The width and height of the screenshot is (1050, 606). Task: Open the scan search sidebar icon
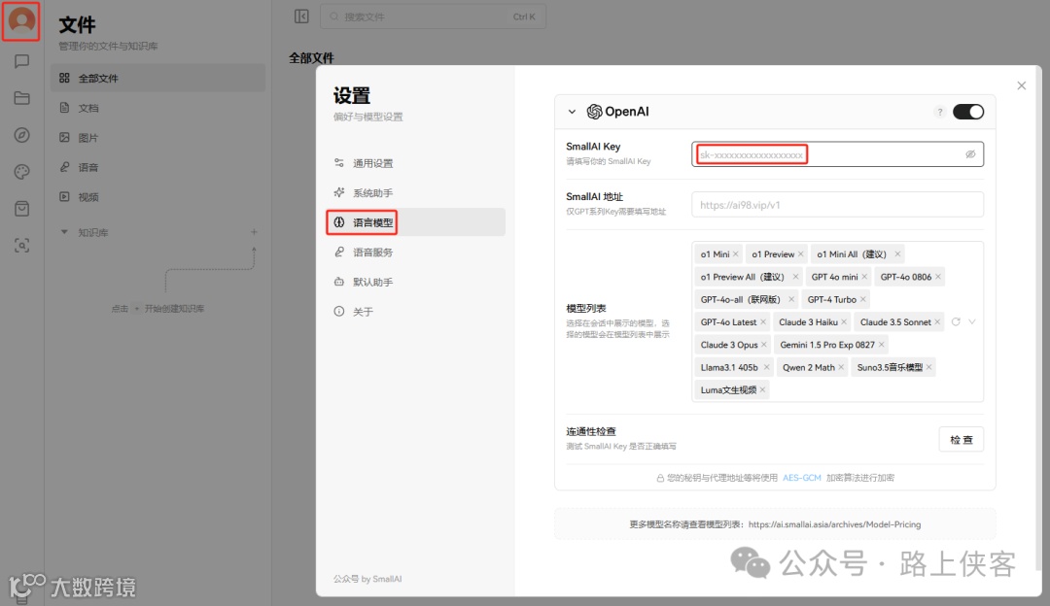tap(21, 246)
